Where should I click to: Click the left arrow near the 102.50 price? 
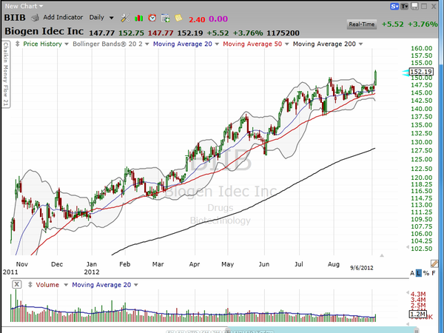click(408, 247)
